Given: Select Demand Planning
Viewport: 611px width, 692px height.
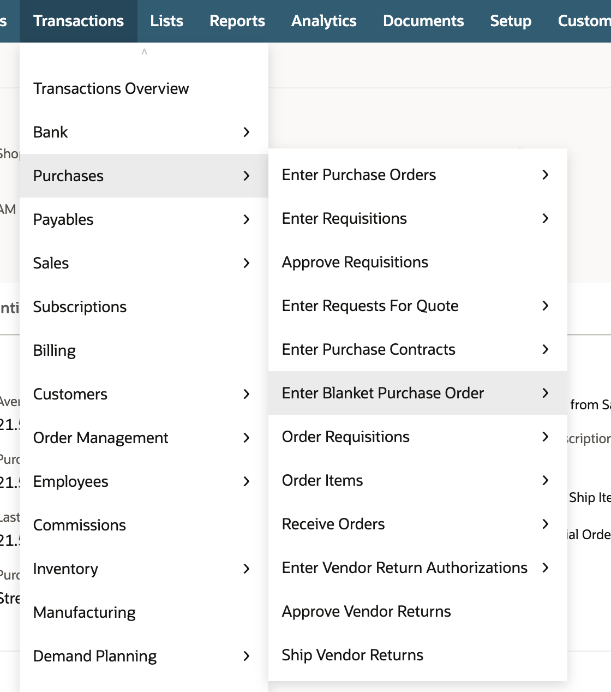Looking at the screenshot, I should [x=144, y=656].
